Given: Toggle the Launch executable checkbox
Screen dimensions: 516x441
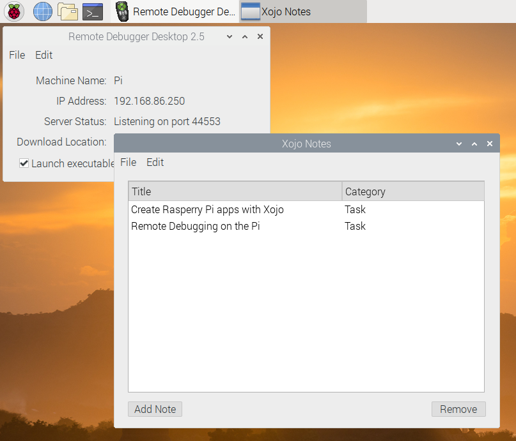Looking at the screenshot, I should [x=24, y=163].
